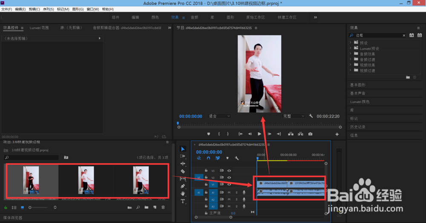The height and width of the screenshot is (223, 426).
Task: Expand the 视频效果 folder
Action: (x=351, y=65)
